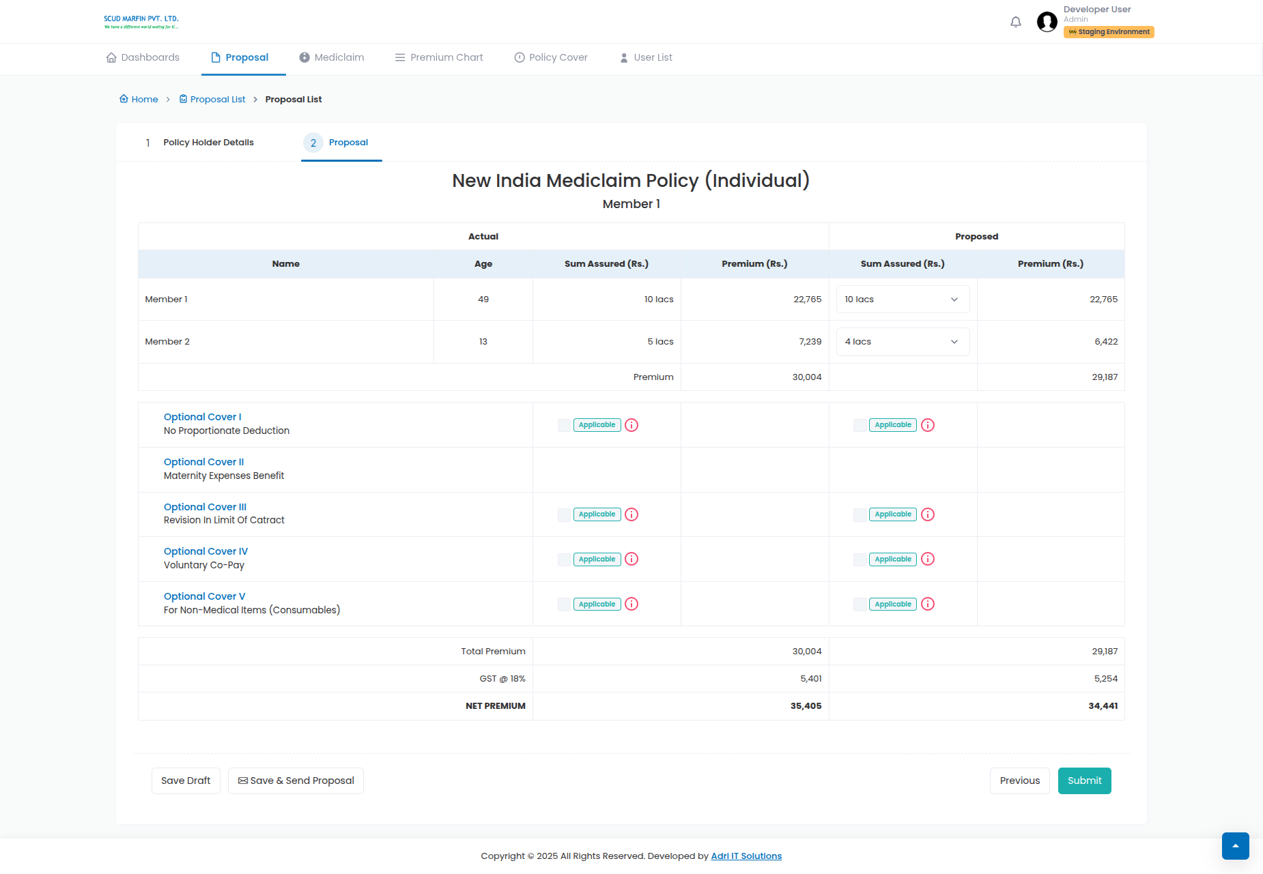Submit the proposal form
Viewport: 1263px width, 874px height.
coord(1085,781)
